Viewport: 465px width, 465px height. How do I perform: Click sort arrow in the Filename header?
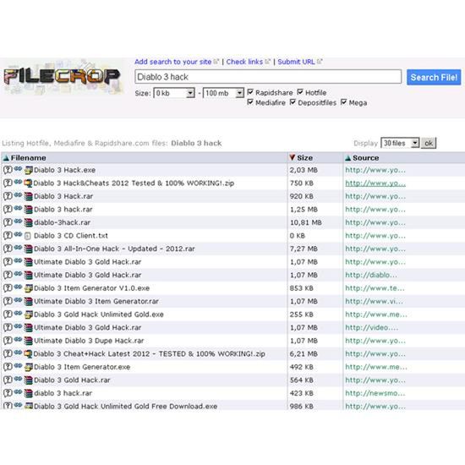6,158
